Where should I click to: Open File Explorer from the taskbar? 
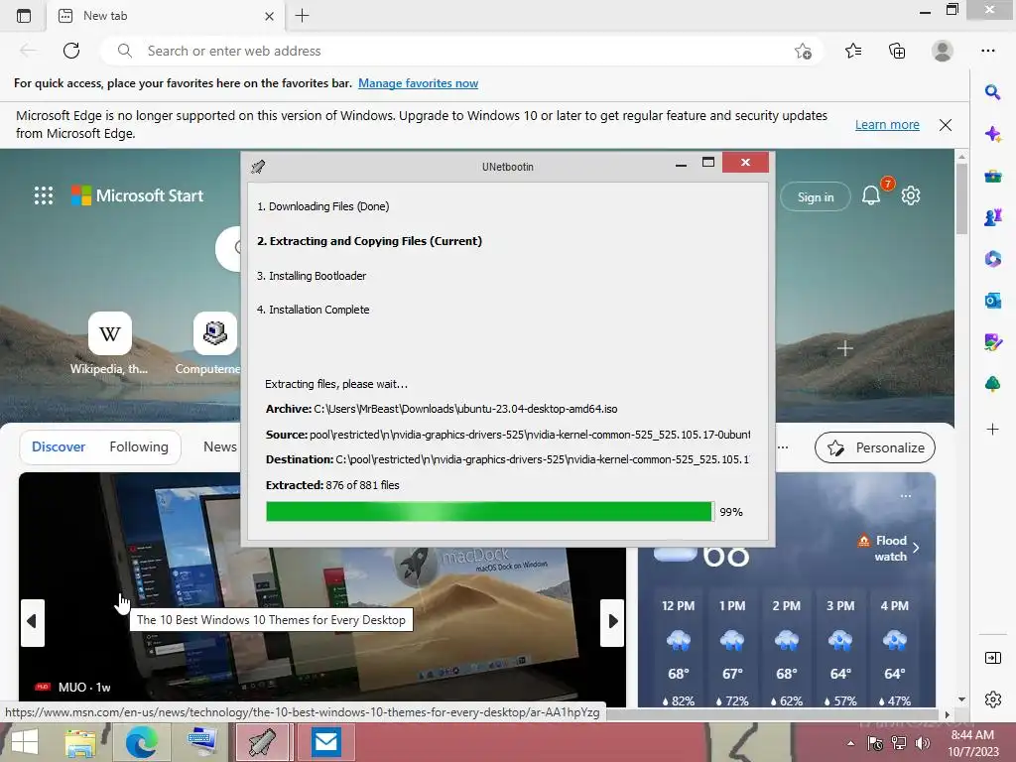click(x=81, y=742)
